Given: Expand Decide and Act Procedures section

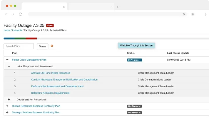Looking at the screenshot, I should pos(9,100).
